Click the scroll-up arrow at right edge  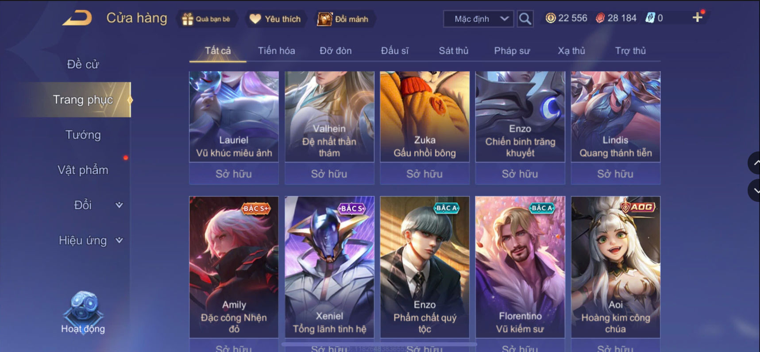pos(755,163)
